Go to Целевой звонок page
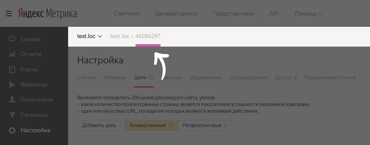This screenshot has width=370, height=145. [176, 14]
